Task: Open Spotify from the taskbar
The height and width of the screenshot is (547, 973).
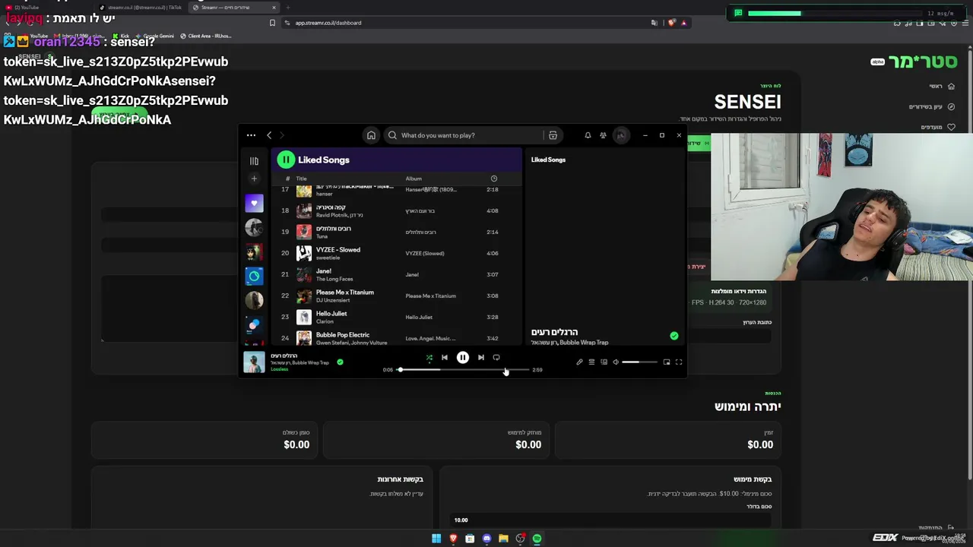Action: (537, 539)
